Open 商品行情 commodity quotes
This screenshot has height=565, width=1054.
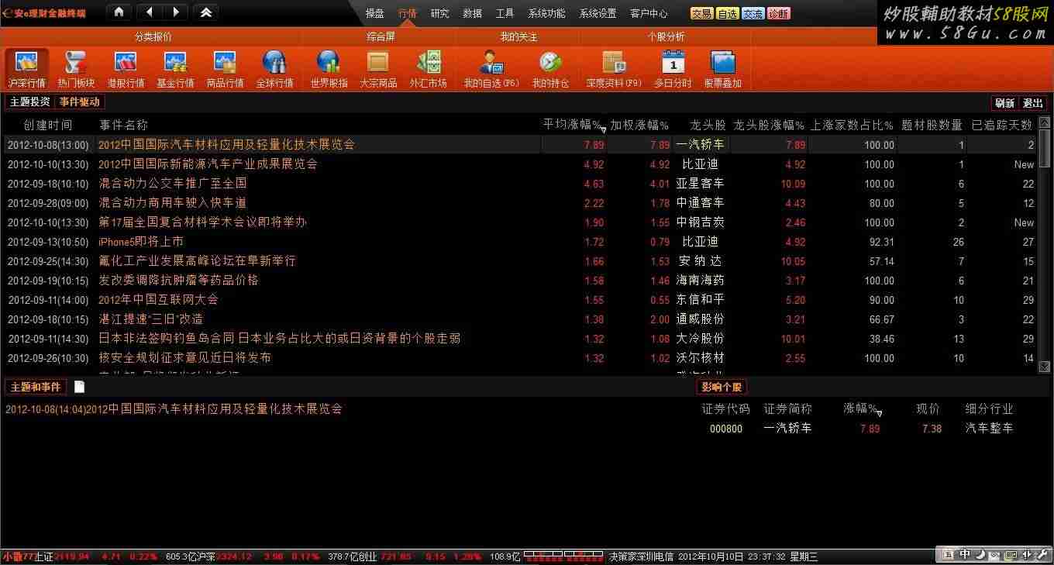click(225, 69)
